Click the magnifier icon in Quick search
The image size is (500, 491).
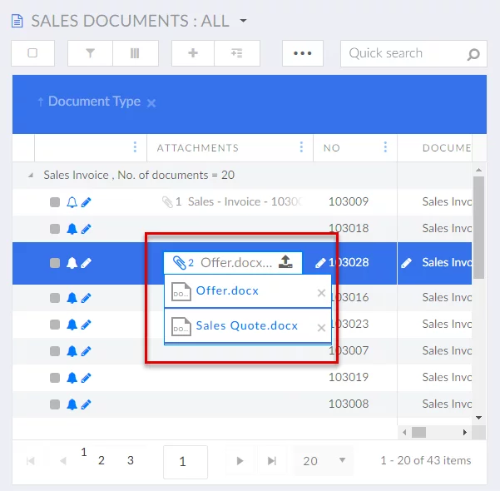tap(473, 54)
